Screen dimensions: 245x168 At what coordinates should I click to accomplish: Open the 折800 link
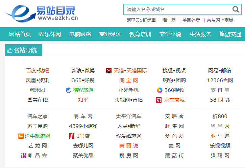point(220,116)
